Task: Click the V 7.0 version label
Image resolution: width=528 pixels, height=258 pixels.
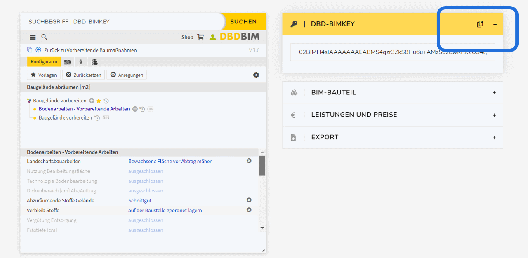Action: (x=254, y=50)
